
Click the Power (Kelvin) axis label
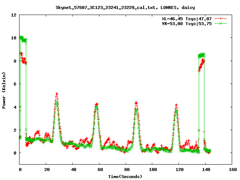coord(4,90)
